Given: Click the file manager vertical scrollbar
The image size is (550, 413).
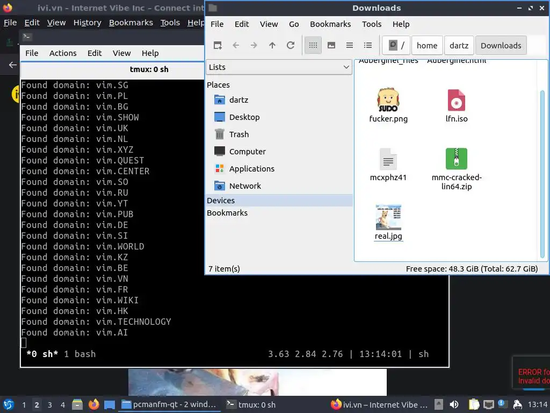Looking at the screenshot, I should [x=542, y=174].
